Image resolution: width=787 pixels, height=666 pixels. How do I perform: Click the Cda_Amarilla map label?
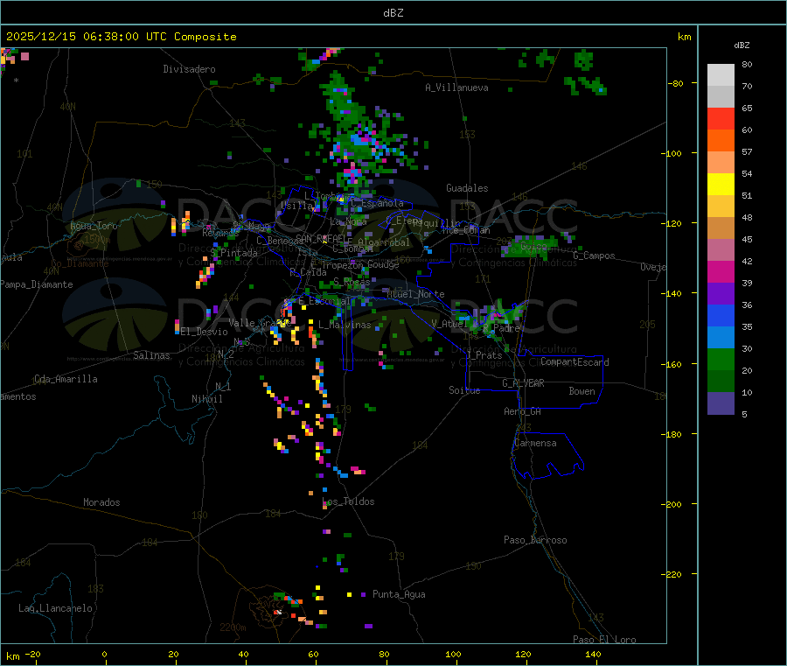coord(66,379)
